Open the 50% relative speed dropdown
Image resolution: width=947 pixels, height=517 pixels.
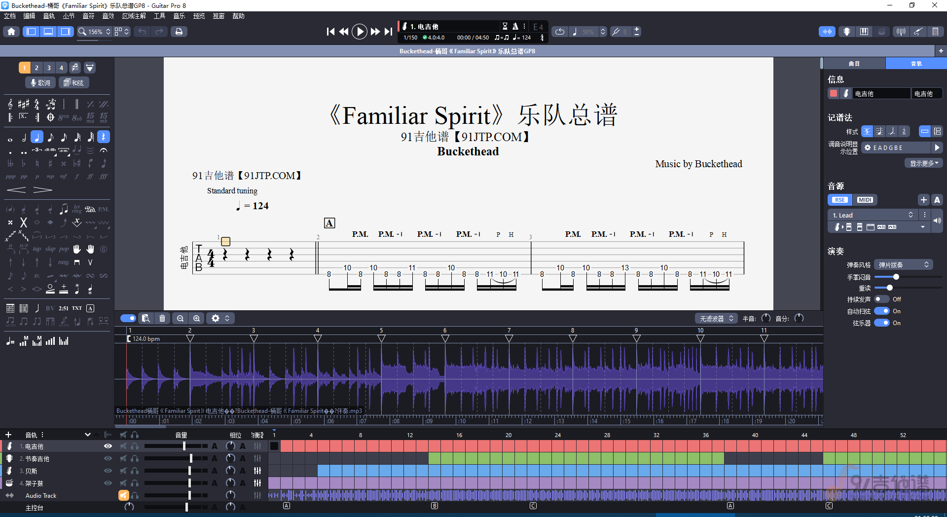click(x=588, y=32)
